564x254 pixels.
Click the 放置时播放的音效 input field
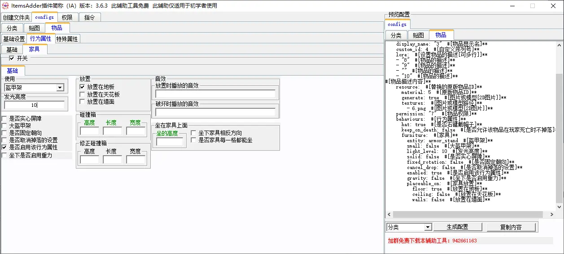(215, 94)
